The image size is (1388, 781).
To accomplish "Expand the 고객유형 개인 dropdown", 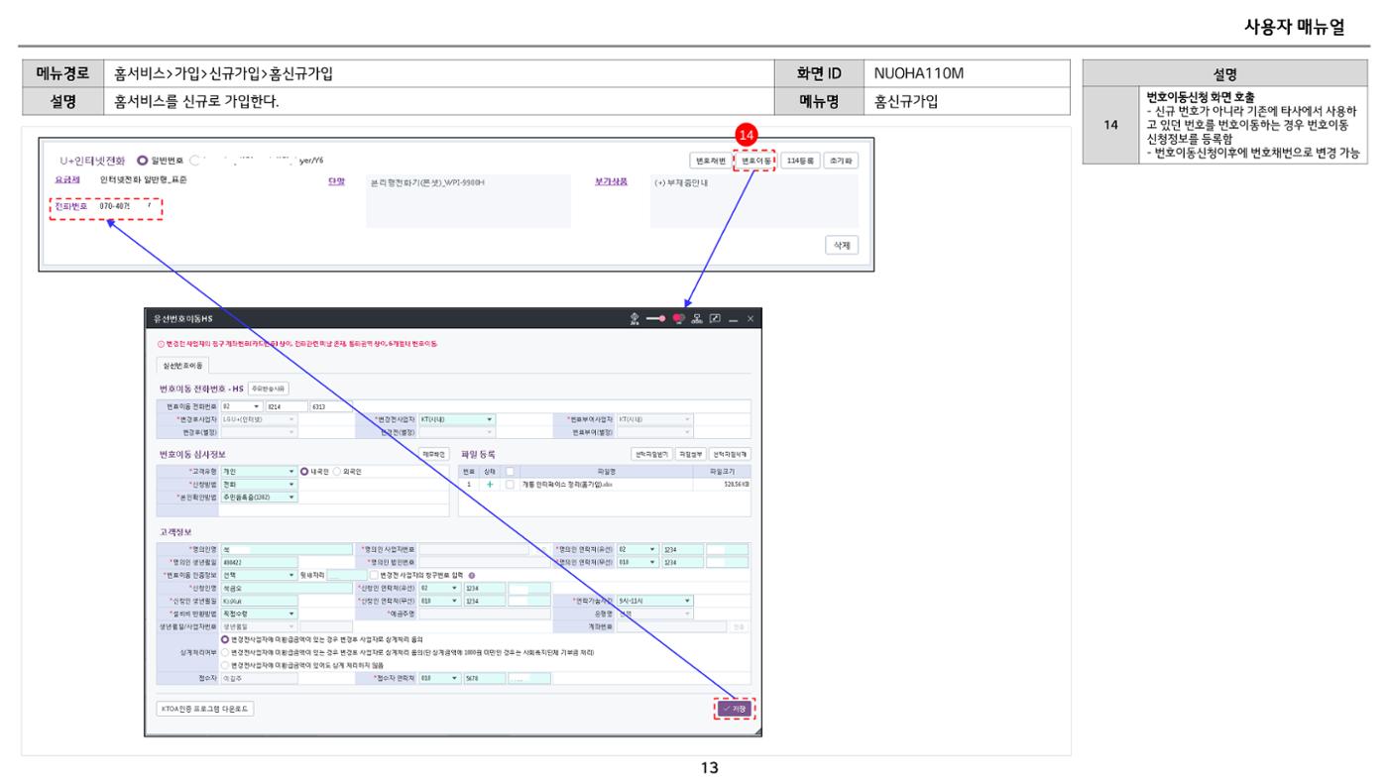I will (260, 471).
